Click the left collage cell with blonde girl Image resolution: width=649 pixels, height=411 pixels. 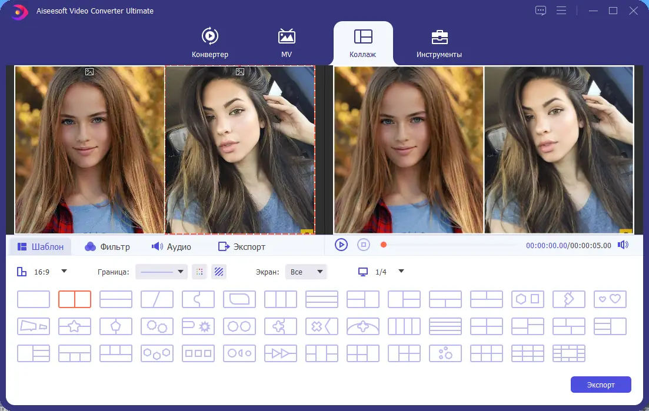(x=89, y=150)
